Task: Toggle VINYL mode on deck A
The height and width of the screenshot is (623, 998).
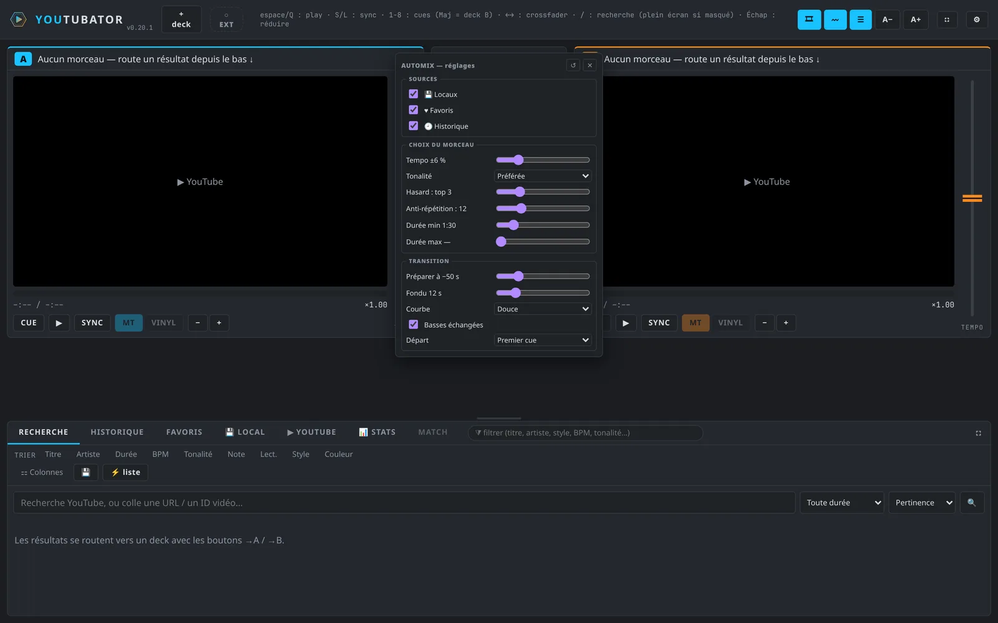Action: click(x=163, y=323)
